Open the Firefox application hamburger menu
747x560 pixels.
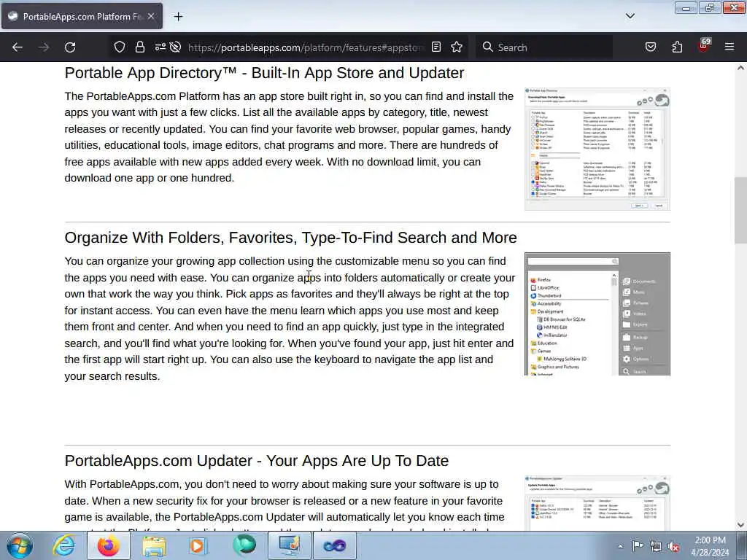pyautogui.click(x=729, y=47)
